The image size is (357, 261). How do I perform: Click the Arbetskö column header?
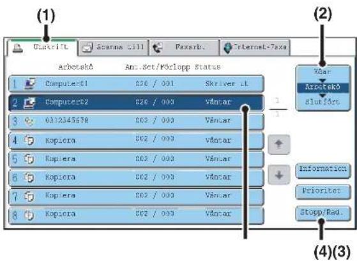(75, 67)
